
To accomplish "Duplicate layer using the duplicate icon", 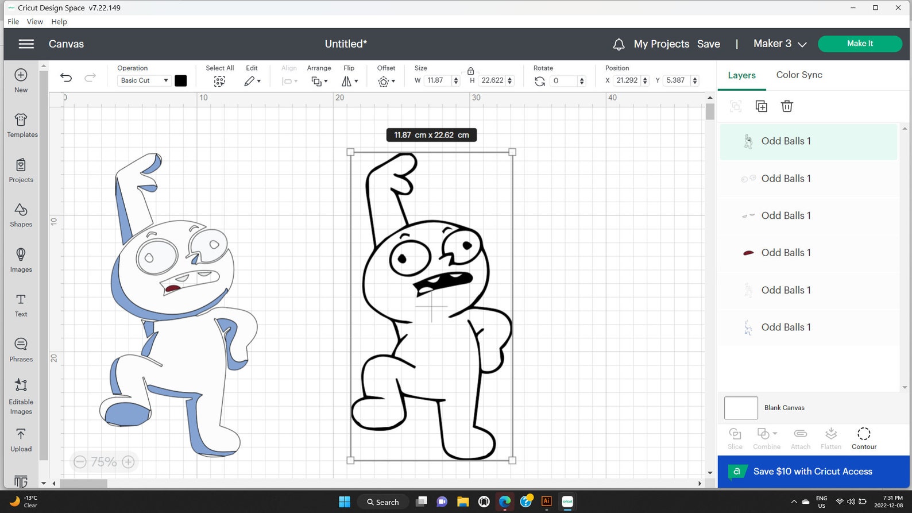I will pyautogui.click(x=761, y=106).
